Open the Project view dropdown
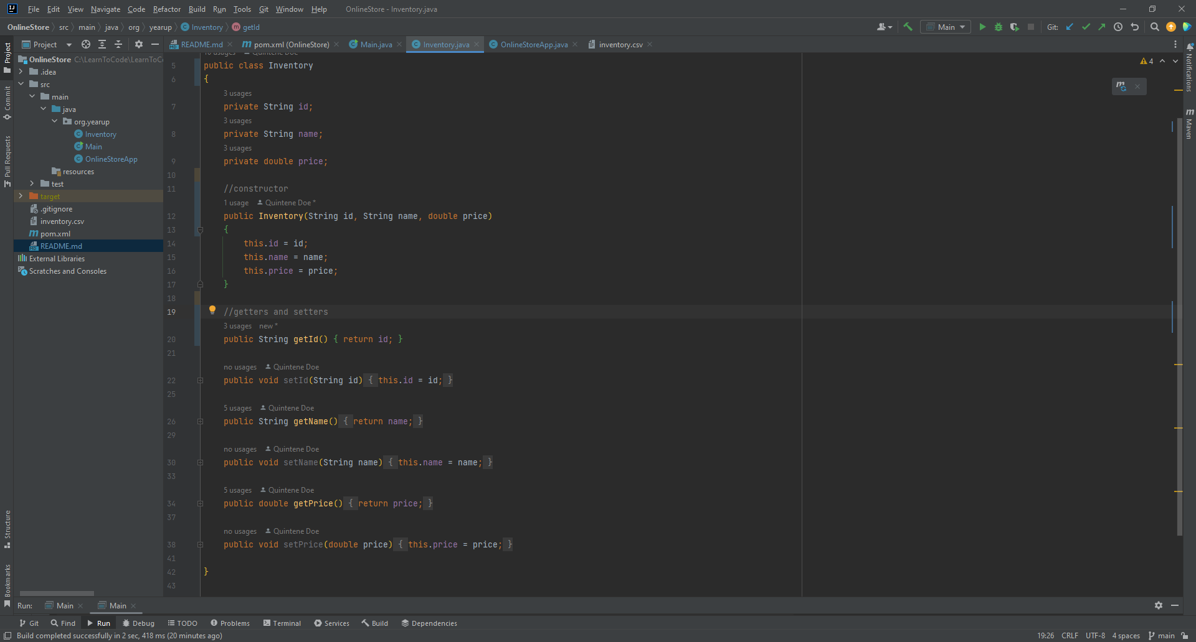Viewport: 1196px width, 642px height. coord(47,44)
